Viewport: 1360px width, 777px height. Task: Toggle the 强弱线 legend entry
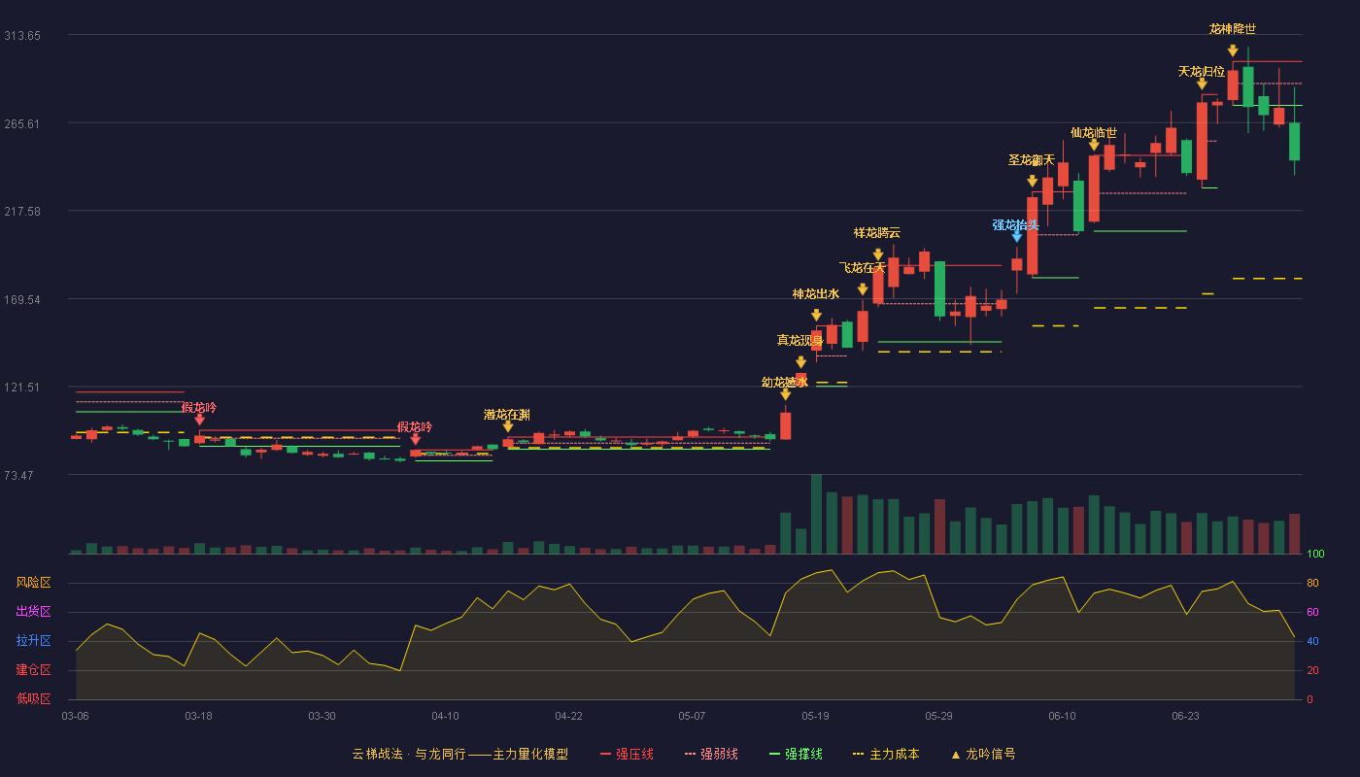click(711, 754)
